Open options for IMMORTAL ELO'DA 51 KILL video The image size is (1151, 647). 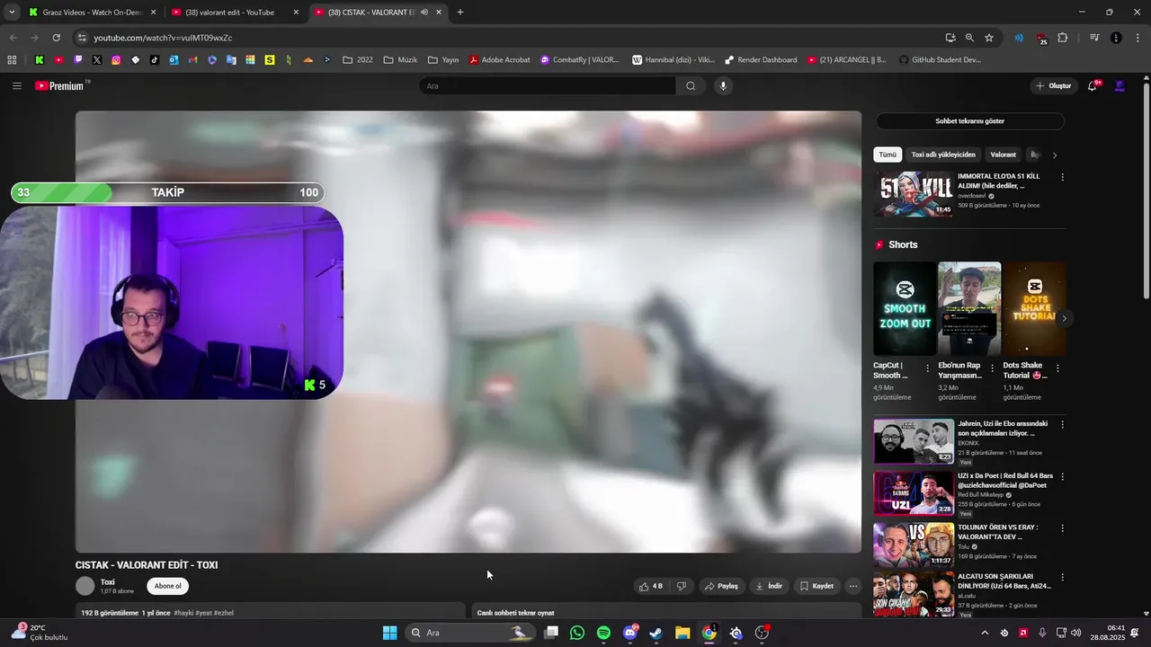1062,177
